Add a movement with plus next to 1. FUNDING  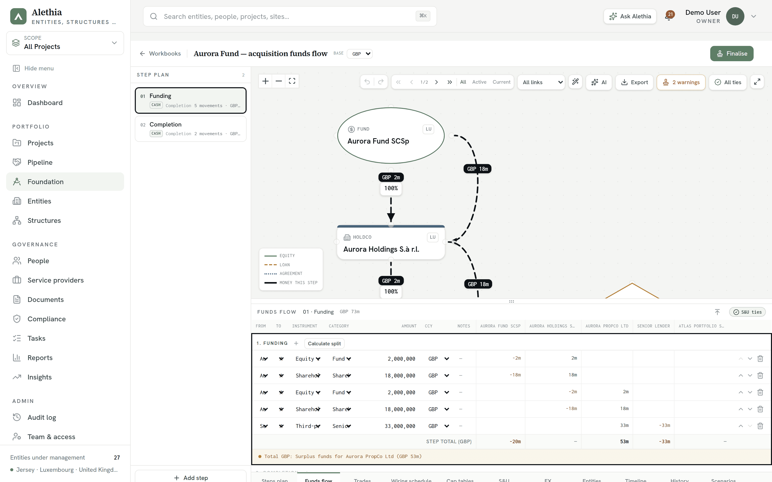coord(296,343)
